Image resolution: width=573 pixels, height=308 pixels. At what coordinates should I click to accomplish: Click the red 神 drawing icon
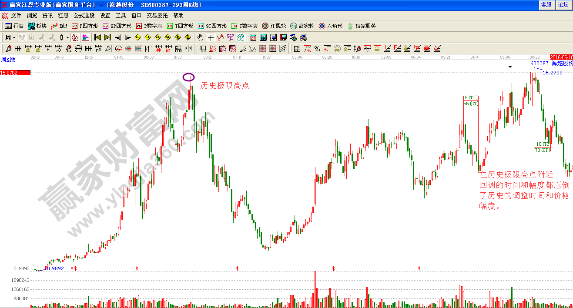tap(158, 48)
